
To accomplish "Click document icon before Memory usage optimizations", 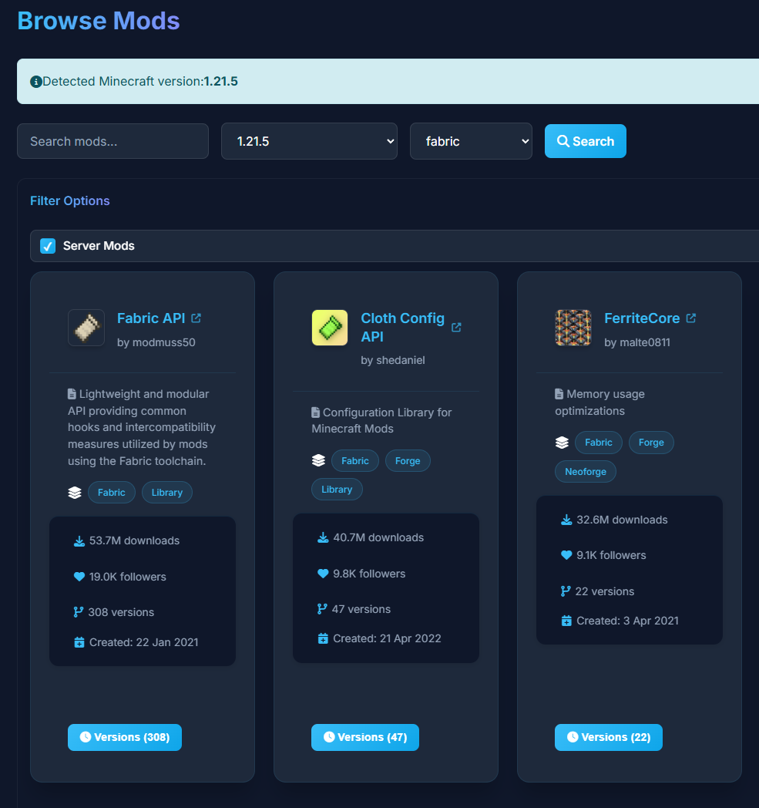I will coord(559,394).
